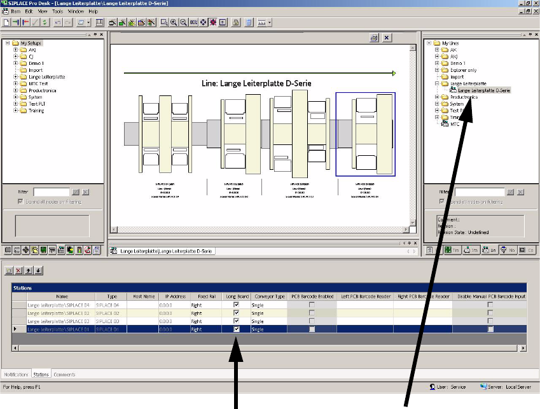Toggle Long Board checkbox for SIPLACE D1
Image resolution: width=540 pixels, height=409 pixels.
(236, 329)
